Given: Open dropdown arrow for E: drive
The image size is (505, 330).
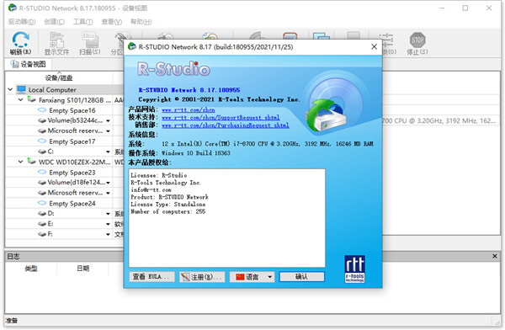Looking at the screenshot, I should coord(109,224).
